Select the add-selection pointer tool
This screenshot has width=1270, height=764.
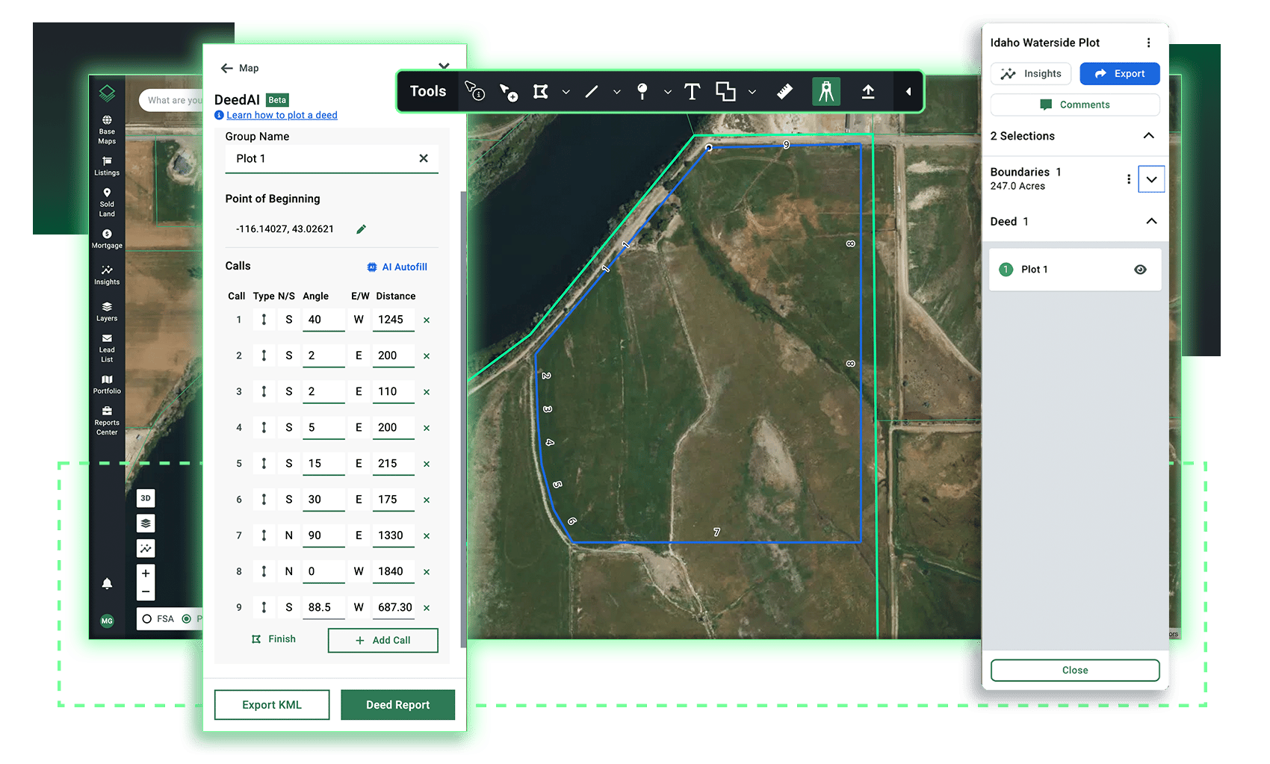508,91
